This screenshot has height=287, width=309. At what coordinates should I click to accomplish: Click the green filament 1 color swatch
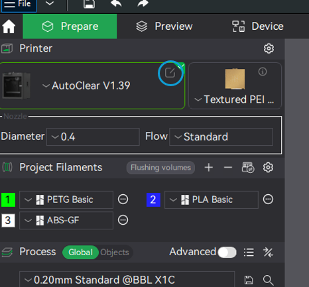tap(9, 200)
